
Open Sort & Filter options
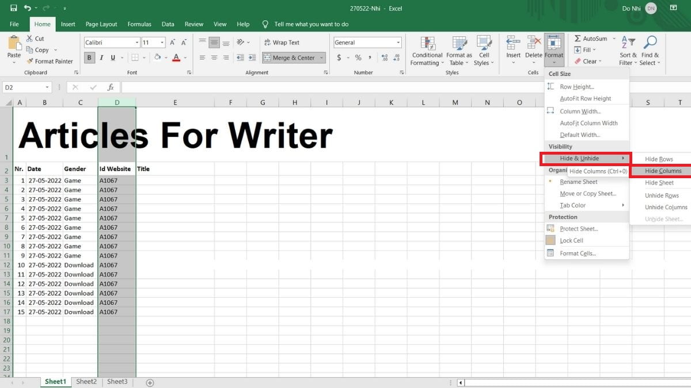point(628,51)
